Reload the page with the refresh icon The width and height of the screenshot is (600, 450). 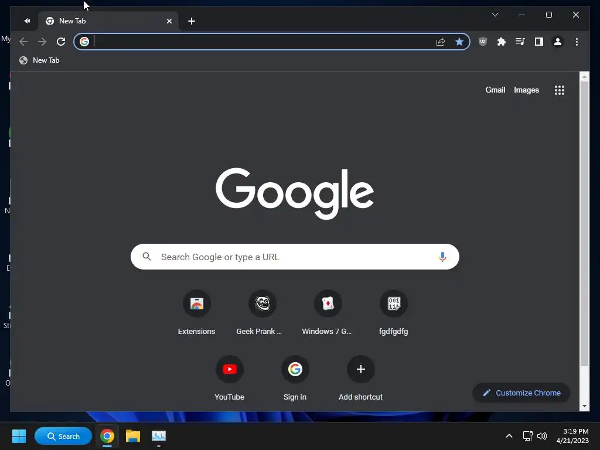point(61,42)
